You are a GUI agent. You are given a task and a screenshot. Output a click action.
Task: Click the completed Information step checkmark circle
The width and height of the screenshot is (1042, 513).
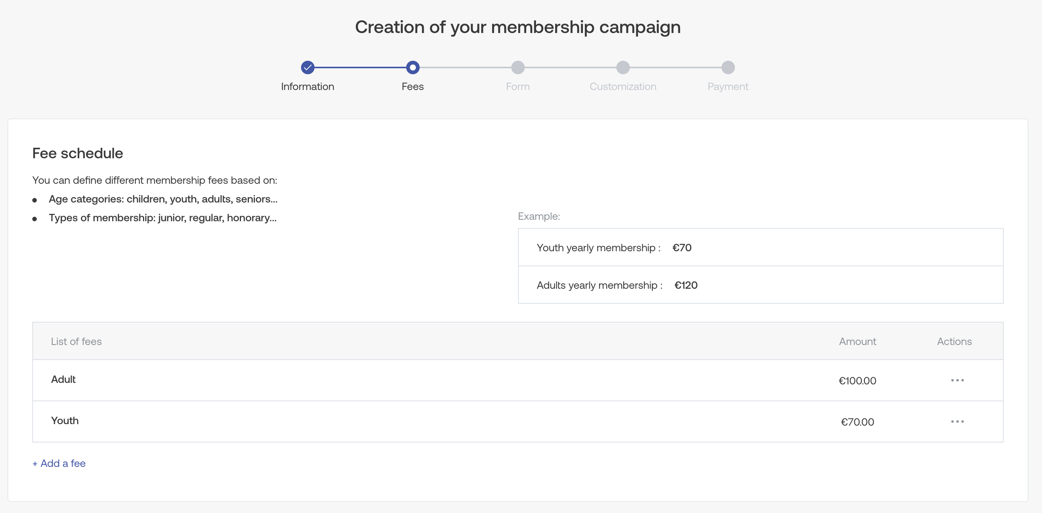(307, 67)
